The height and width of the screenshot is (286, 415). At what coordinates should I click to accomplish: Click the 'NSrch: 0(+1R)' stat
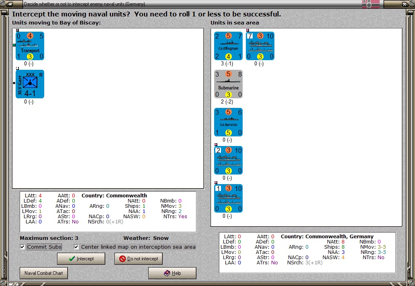(106, 222)
